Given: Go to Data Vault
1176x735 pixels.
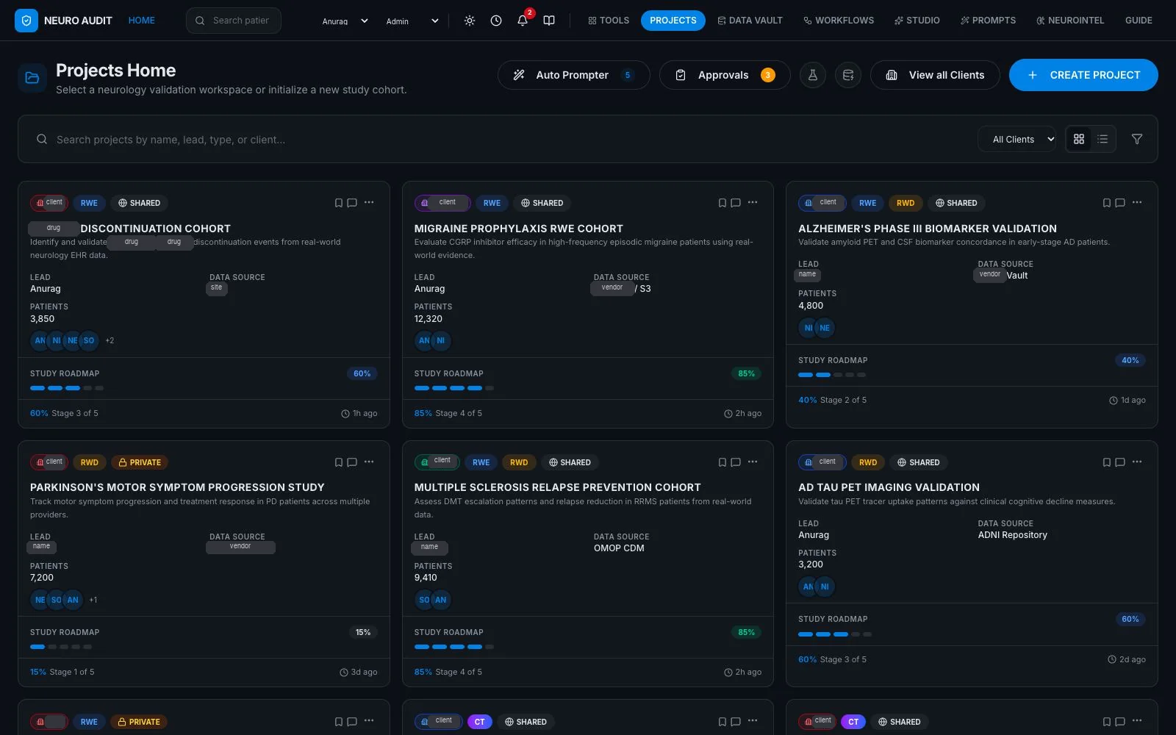Looking at the screenshot, I should [x=750, y=21].
